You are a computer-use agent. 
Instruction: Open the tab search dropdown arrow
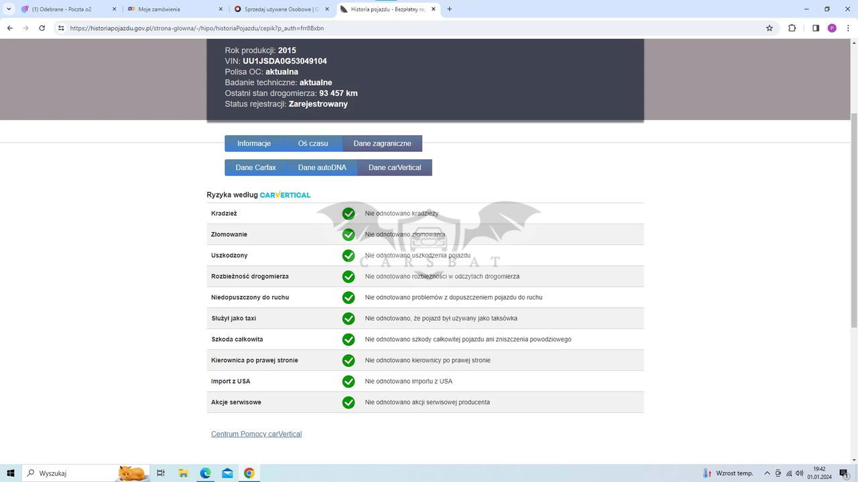[x=9, y=9]
